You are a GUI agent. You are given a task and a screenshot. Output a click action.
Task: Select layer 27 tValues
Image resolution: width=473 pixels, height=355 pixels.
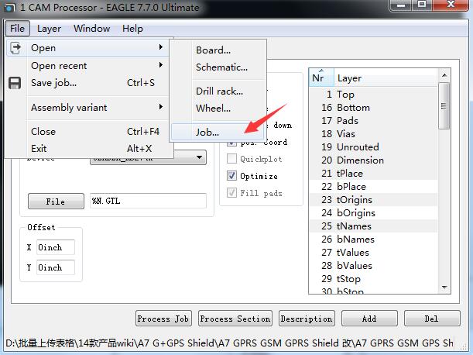tap(373, 252)
